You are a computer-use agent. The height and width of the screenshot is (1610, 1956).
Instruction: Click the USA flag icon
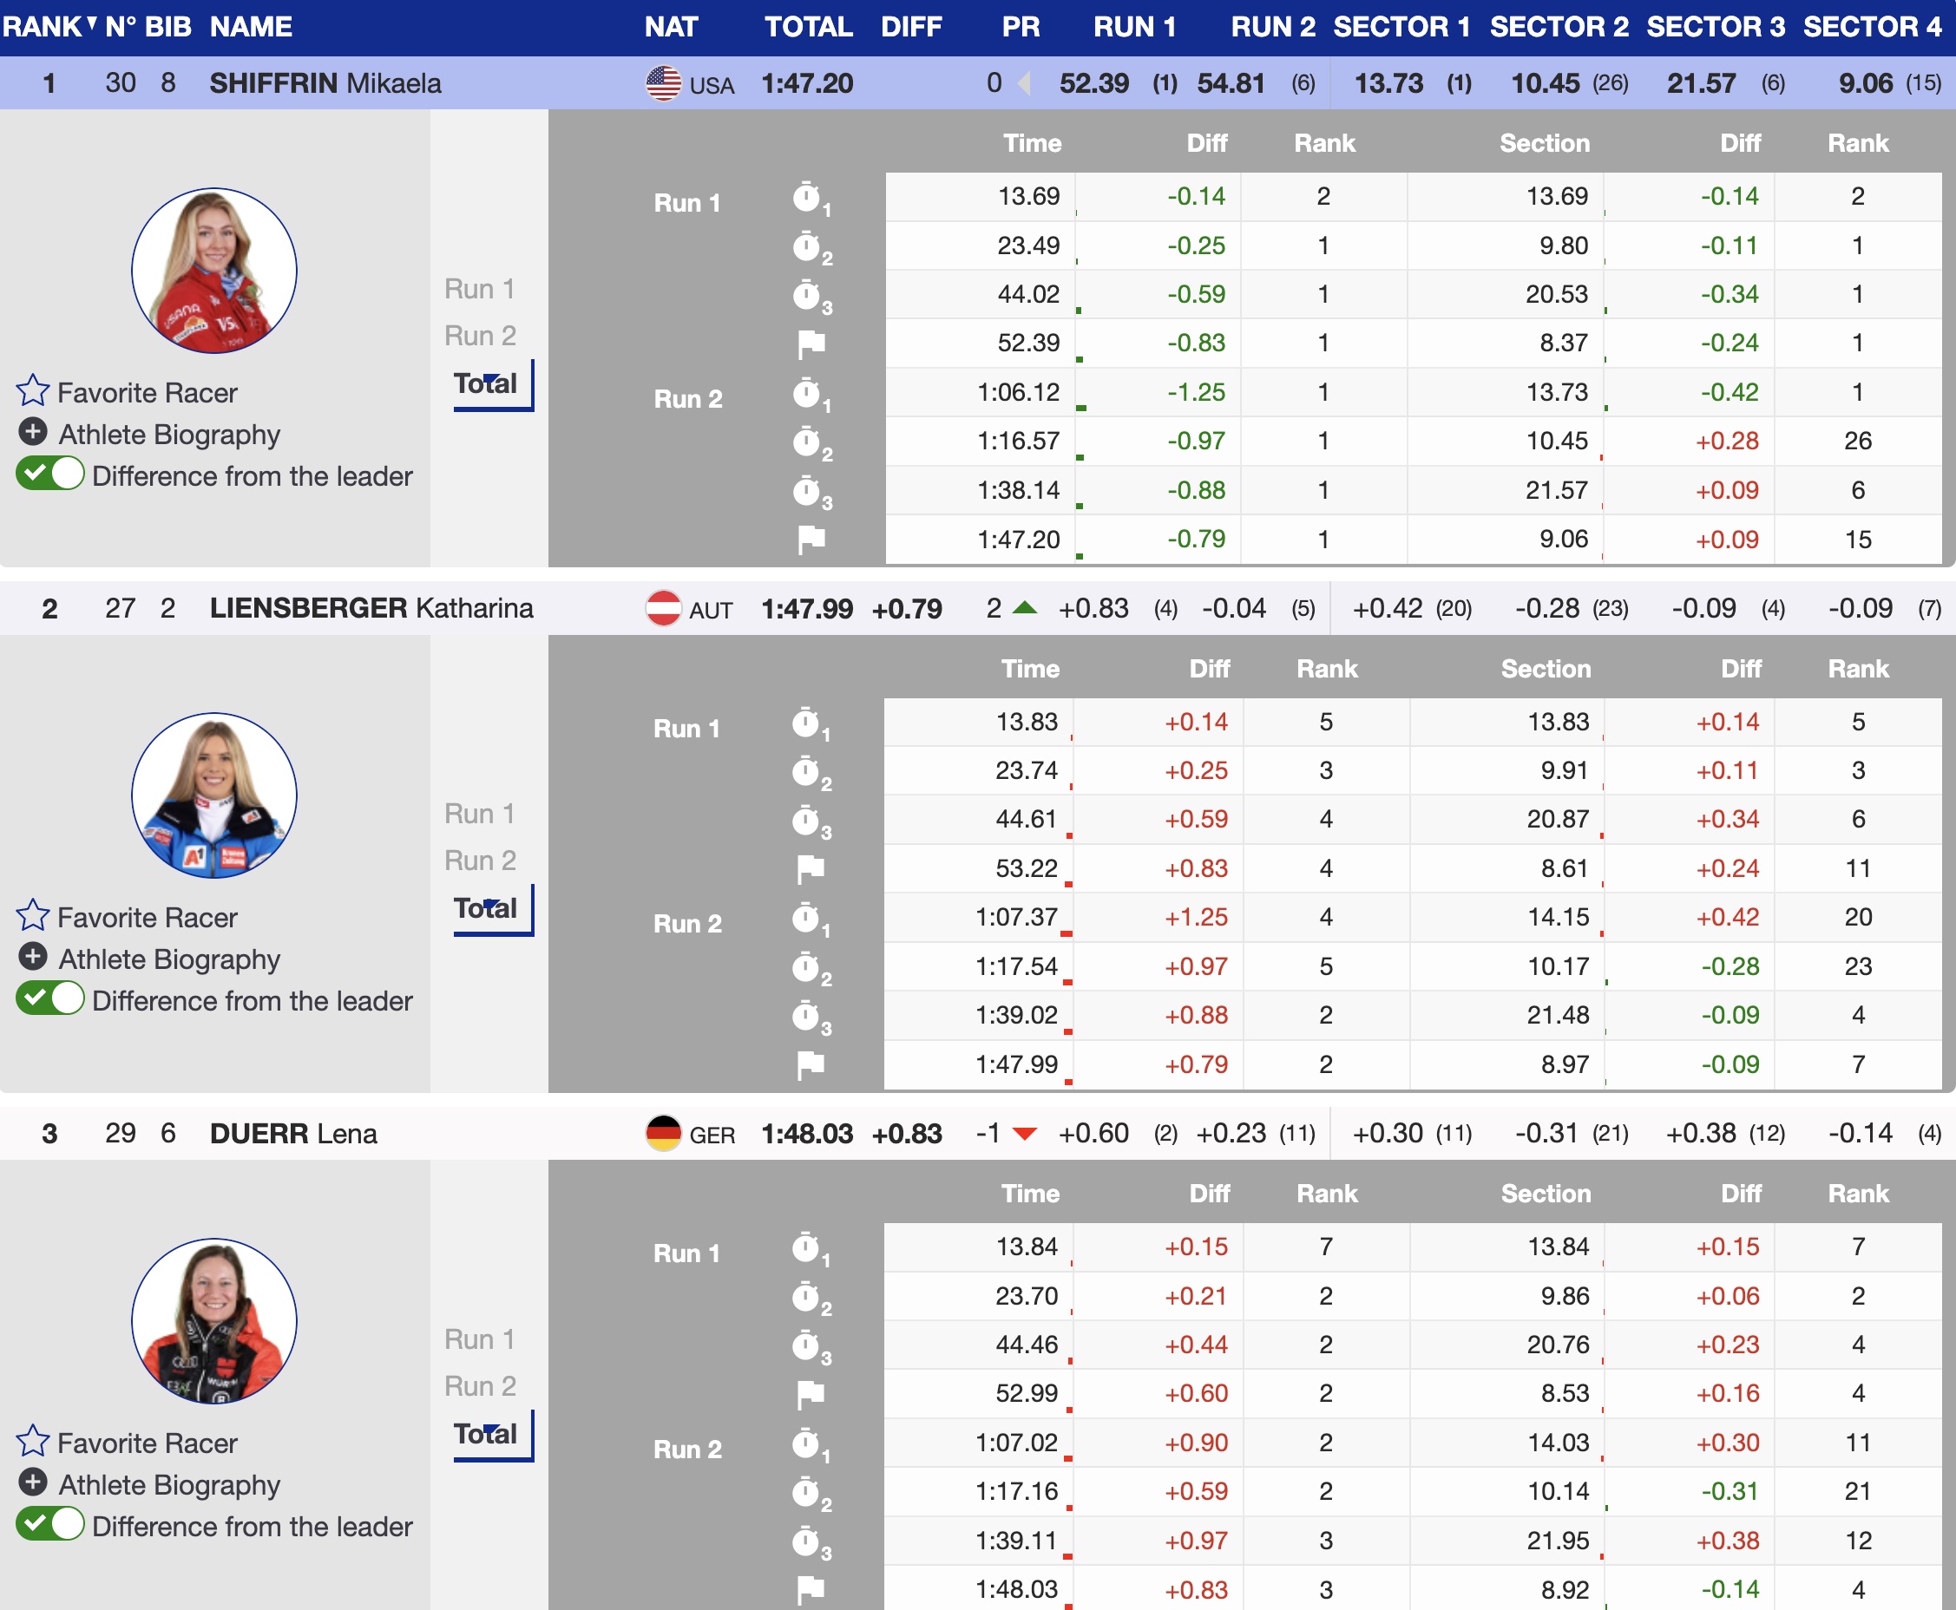pos(662,83)
